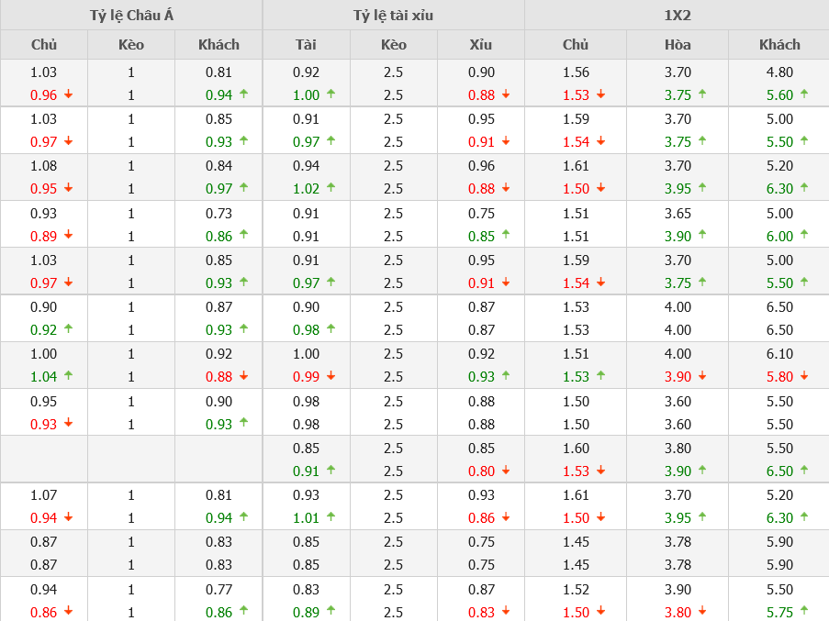Click the 4.80 odds cell
This screenshot has height=621, width=829.
point(779,72)
